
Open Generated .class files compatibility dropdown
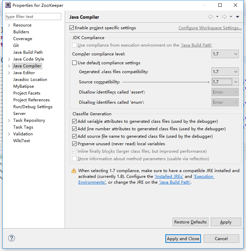[225, 71]
